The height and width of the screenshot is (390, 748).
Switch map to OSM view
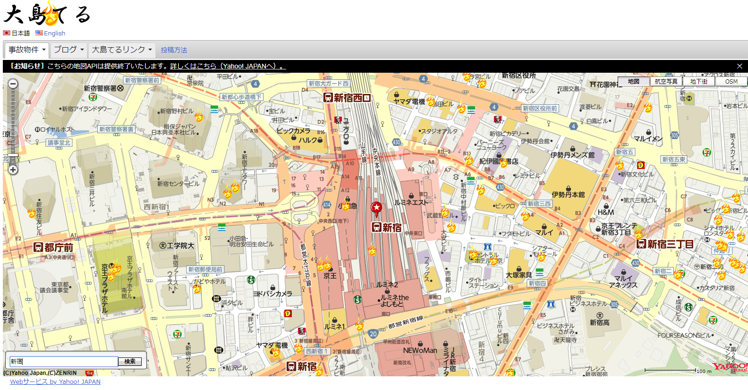(731, 82)
